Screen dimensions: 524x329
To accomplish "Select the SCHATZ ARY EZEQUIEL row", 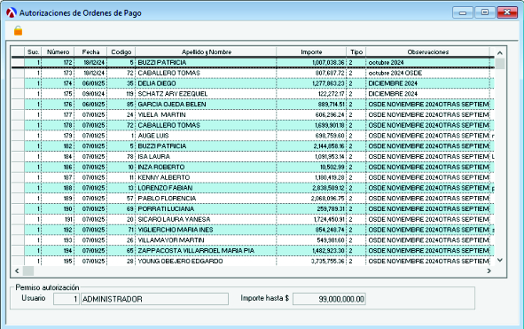I will pos(253,94).
